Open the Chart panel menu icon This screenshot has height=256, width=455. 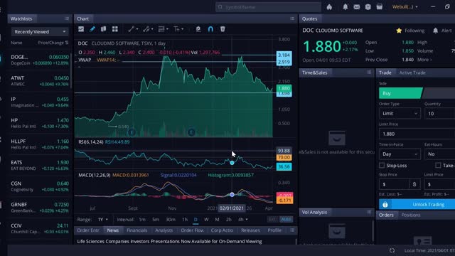[292, 18]
